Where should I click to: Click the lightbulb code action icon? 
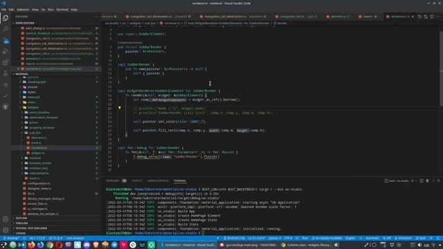coord(120,108)
